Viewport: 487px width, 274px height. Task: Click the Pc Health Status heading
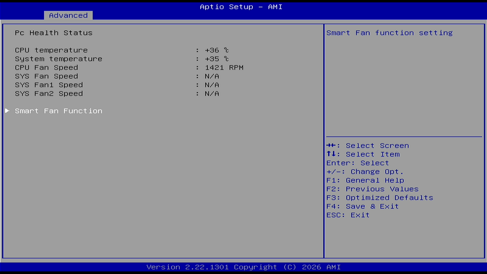54,33
